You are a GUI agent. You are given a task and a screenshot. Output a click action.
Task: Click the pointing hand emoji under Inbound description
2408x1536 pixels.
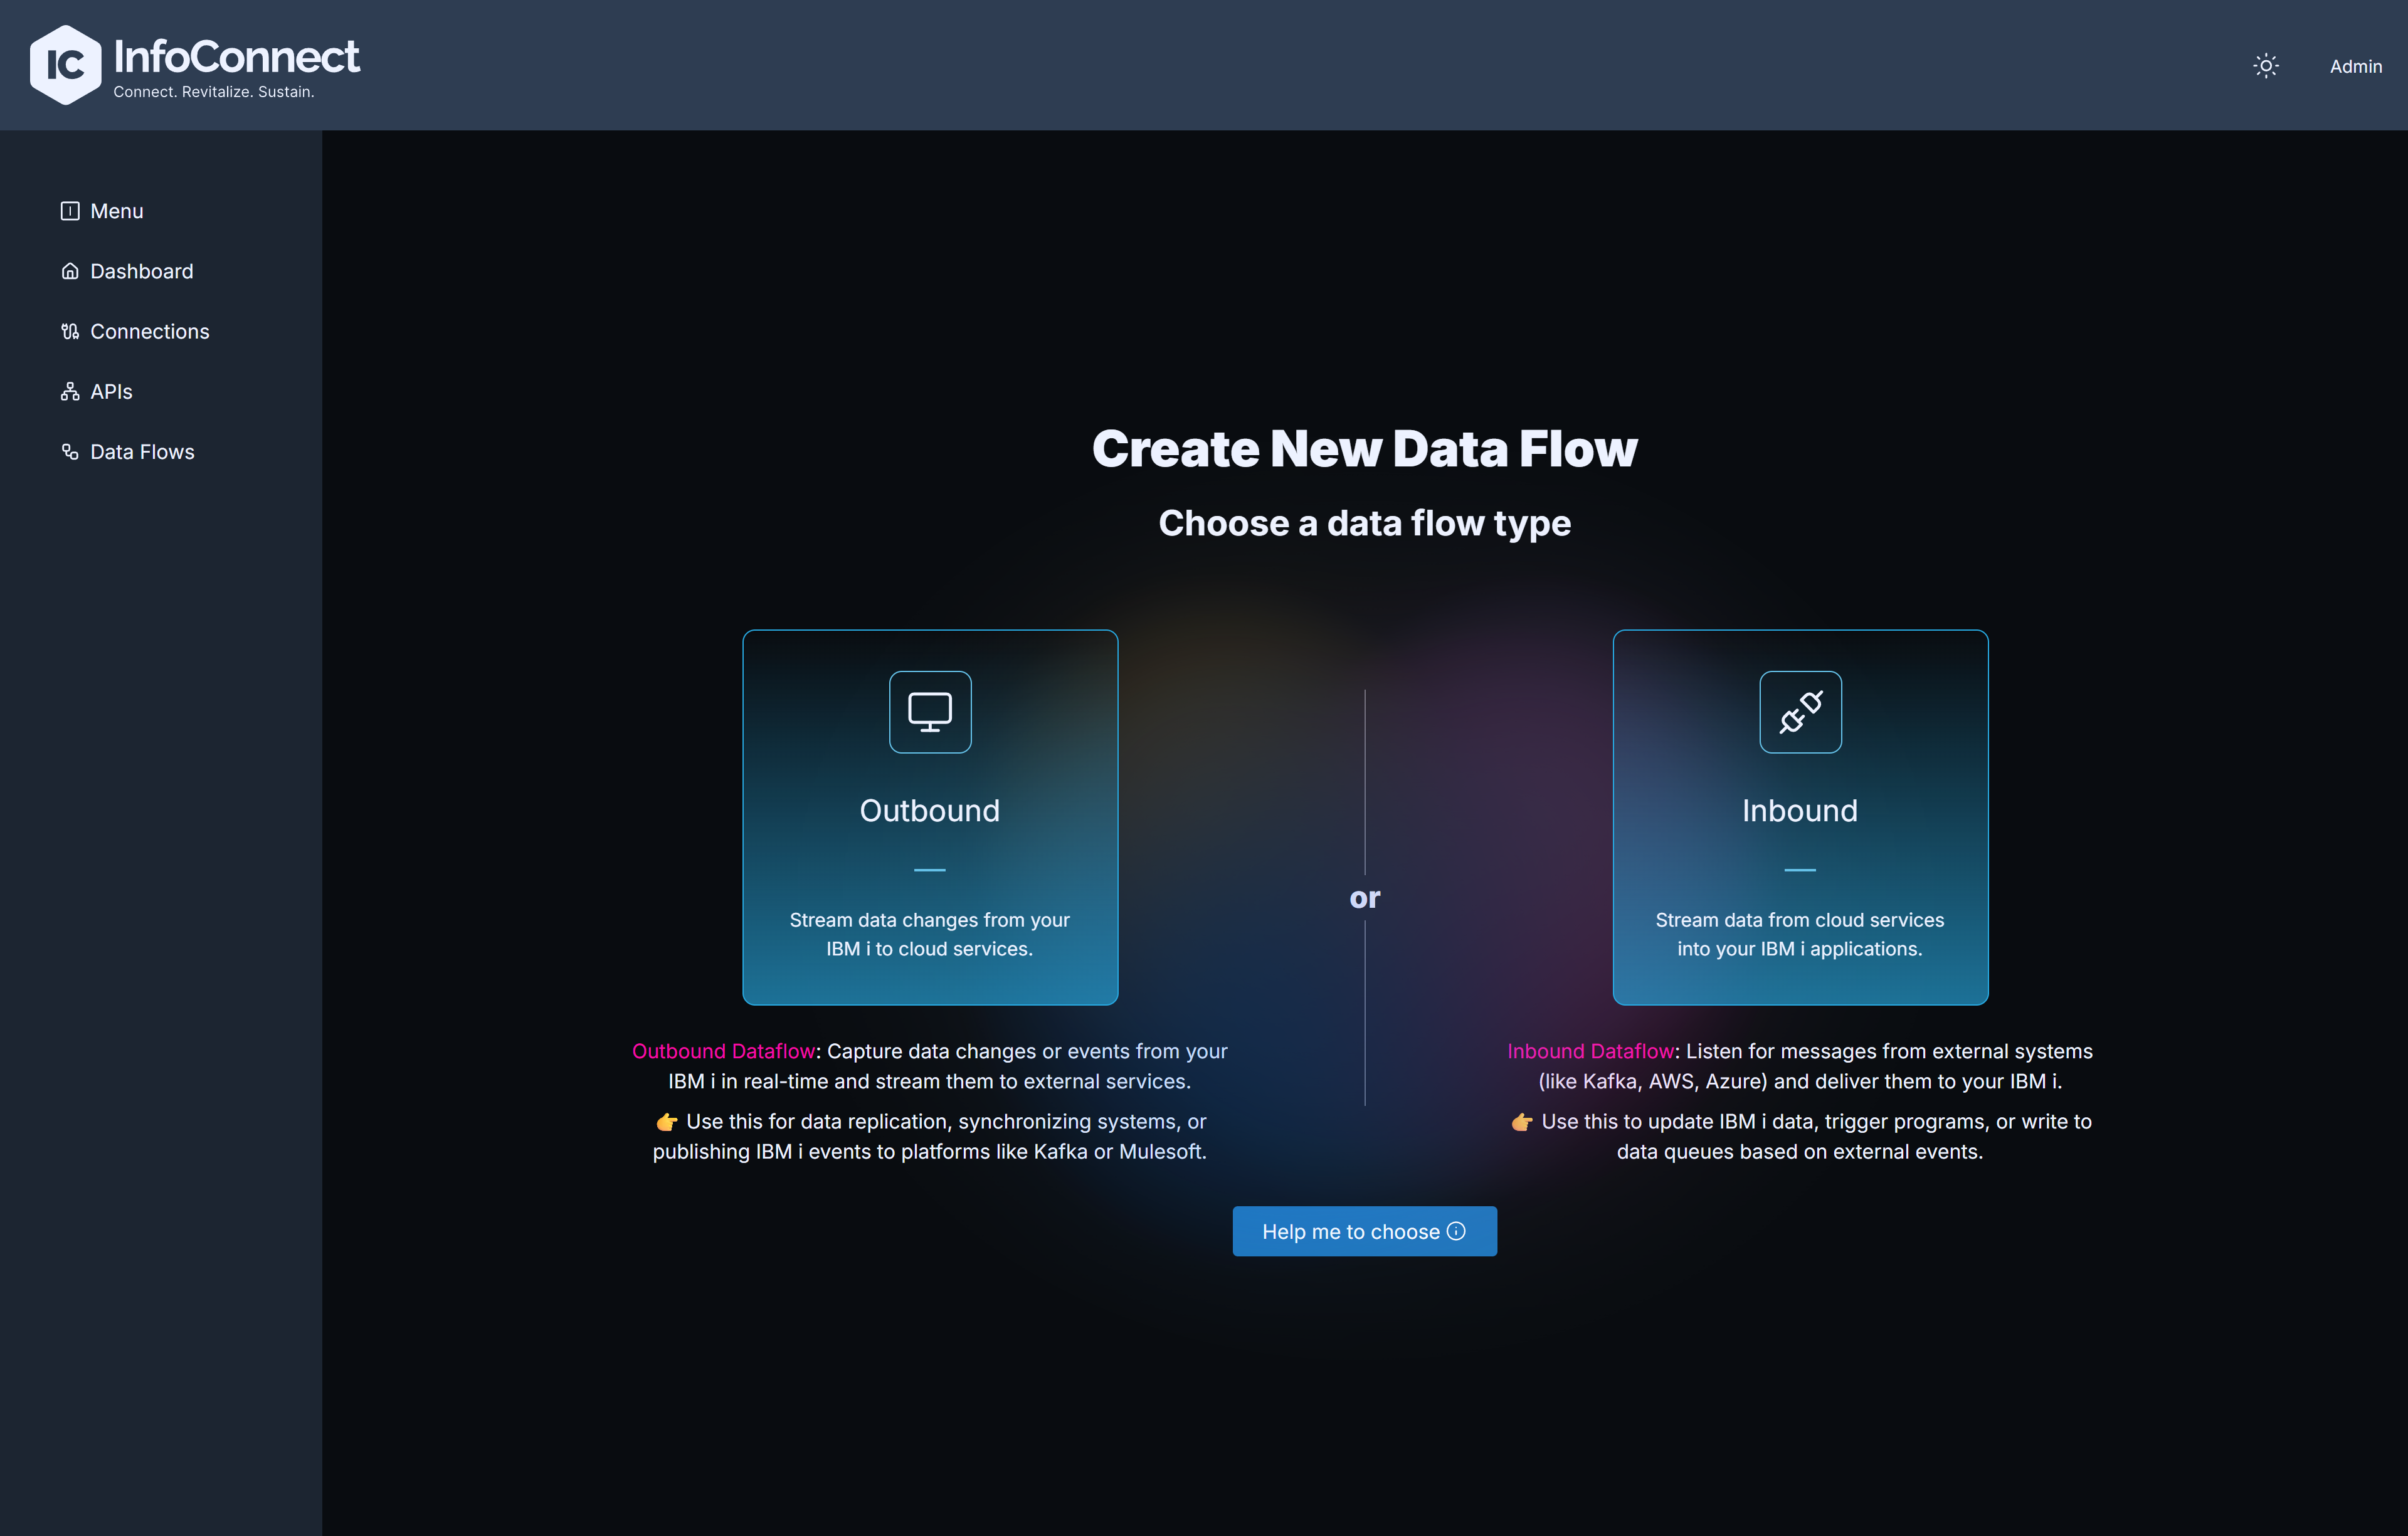pos(1522,1122)
